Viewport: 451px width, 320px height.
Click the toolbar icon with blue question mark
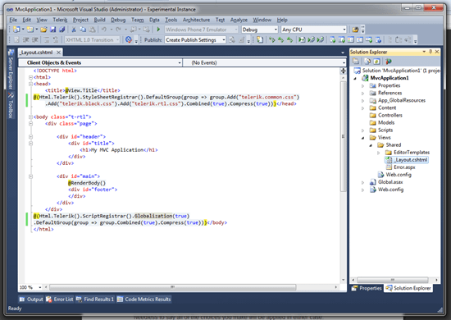click(378, 39)
